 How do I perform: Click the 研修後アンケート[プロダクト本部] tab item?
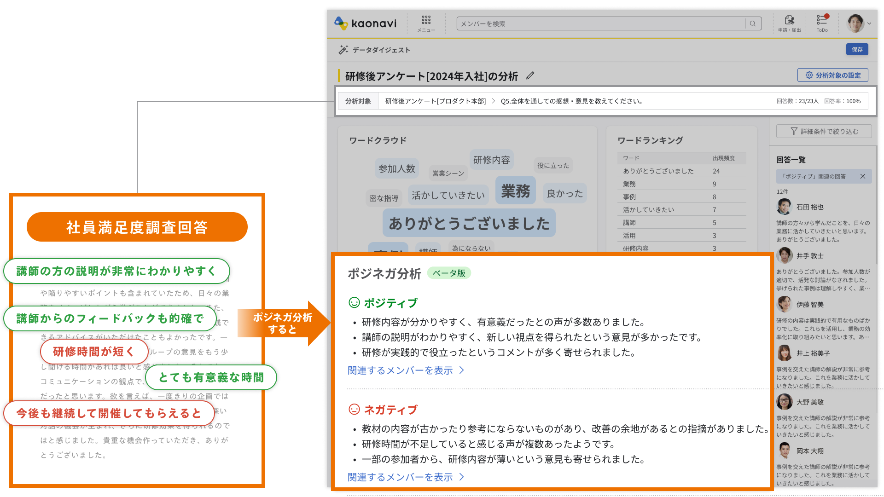[436, 101]
